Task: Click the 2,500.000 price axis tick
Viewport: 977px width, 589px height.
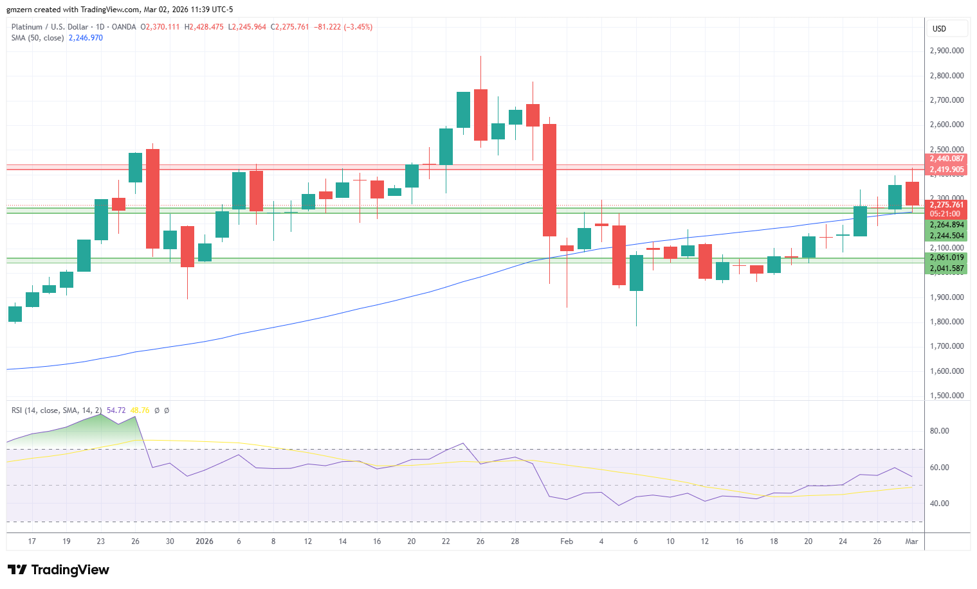Action: click(x=947, y=150)
